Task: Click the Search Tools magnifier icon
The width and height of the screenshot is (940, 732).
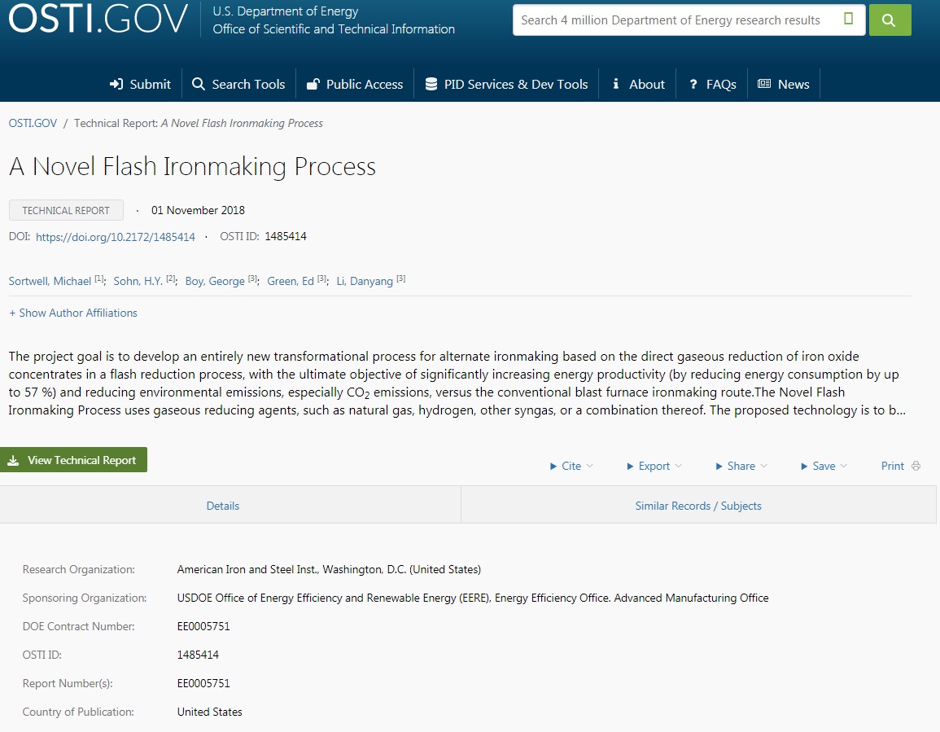Action: click(198, 84)
